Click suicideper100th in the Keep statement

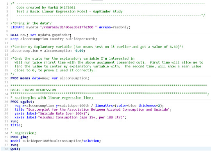point(80,39)
